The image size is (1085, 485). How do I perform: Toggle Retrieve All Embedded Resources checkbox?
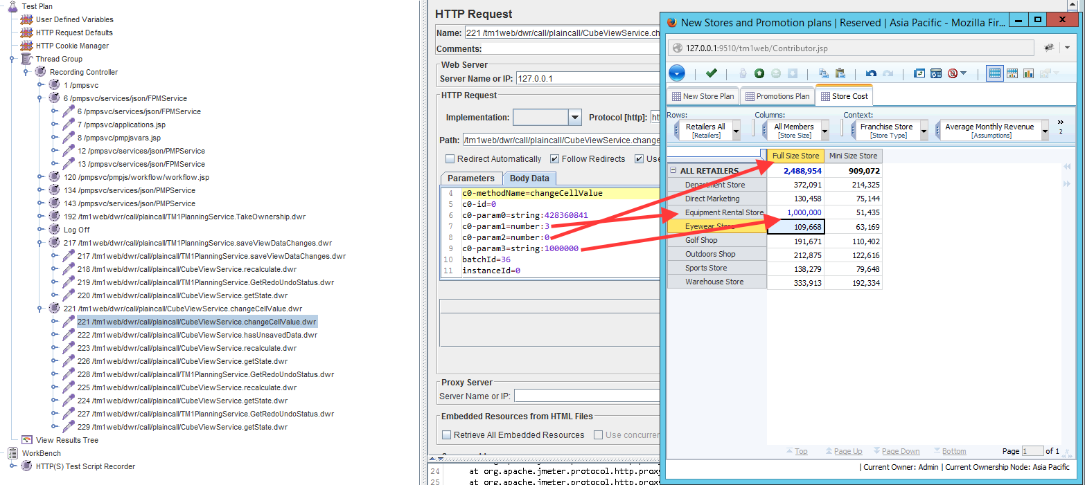click(446, 435)
